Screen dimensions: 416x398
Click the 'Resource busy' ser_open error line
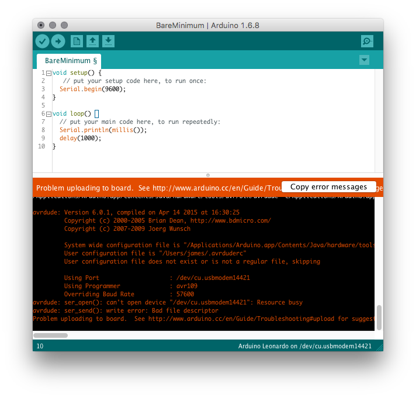pos(168,303)
